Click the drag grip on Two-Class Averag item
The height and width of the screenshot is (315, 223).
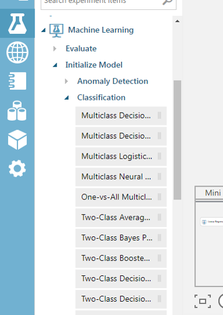159,217
